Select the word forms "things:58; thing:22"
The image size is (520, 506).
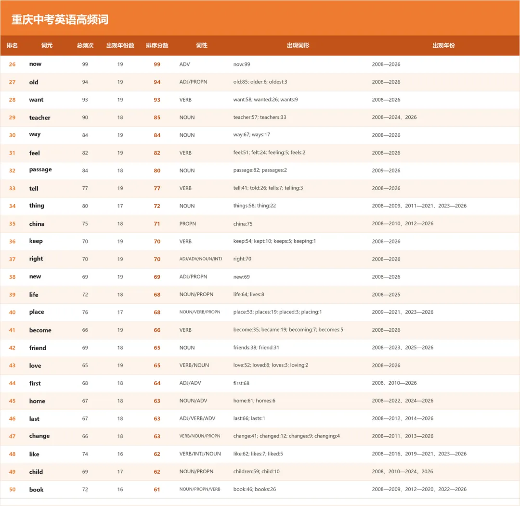254,206
